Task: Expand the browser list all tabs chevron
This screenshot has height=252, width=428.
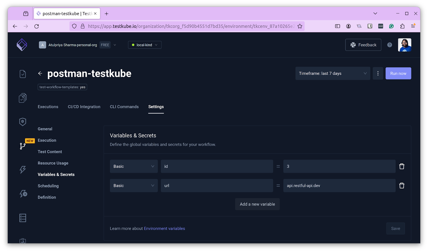Action: [x=375, y=13]
